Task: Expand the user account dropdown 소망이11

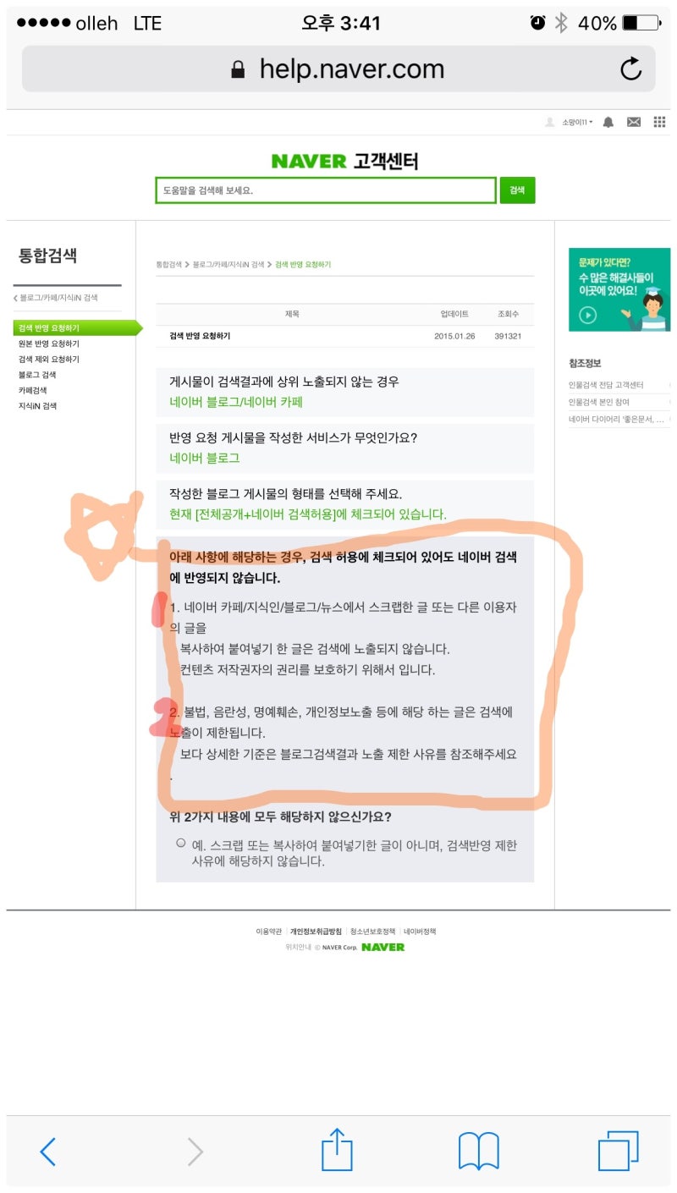Action: point(576,123)
